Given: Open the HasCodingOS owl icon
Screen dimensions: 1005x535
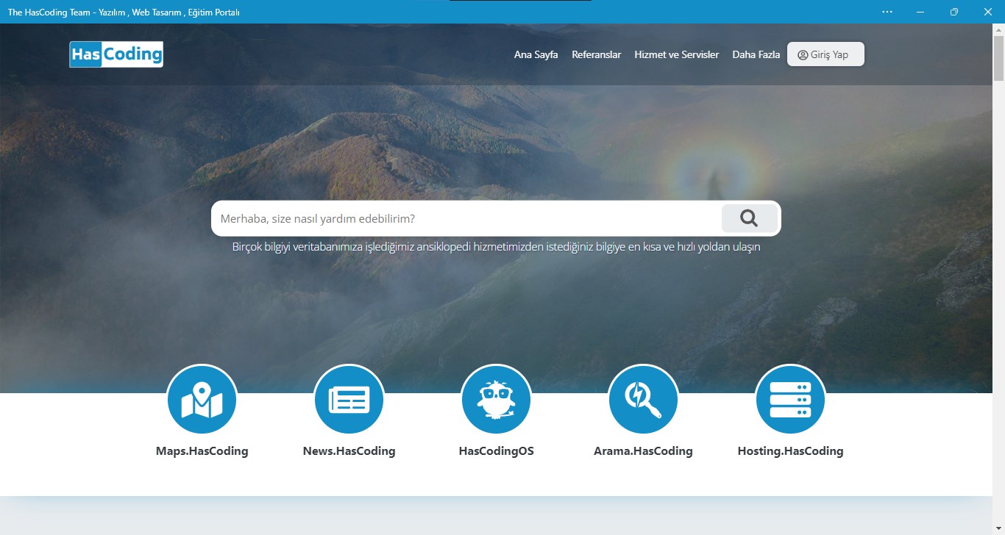Looking at the screenshot, I should click(496, 400).
